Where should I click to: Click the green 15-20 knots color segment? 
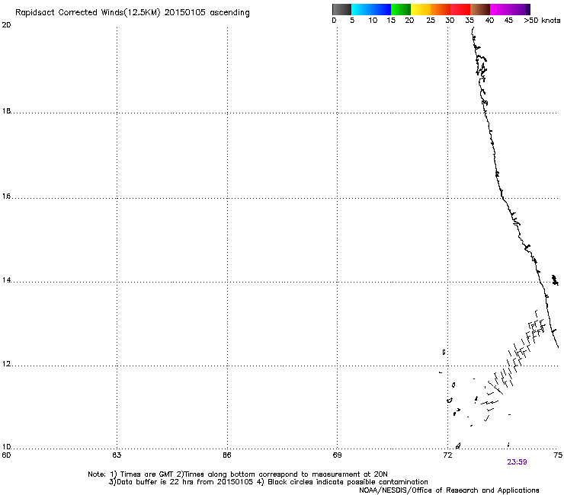401,9
